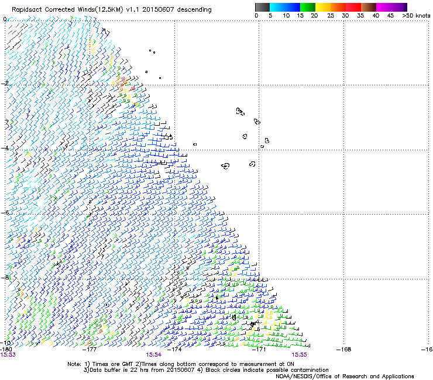Click the '15:53' time label
The width and height of the screenshot is (433, 380).
(8, 355)
